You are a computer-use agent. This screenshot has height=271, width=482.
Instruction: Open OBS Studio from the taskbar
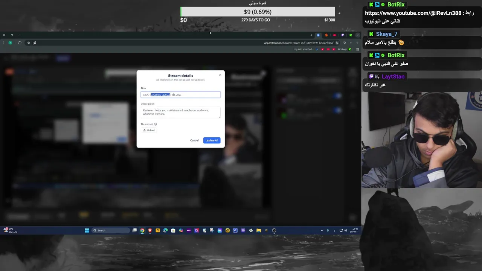(274, 230)
